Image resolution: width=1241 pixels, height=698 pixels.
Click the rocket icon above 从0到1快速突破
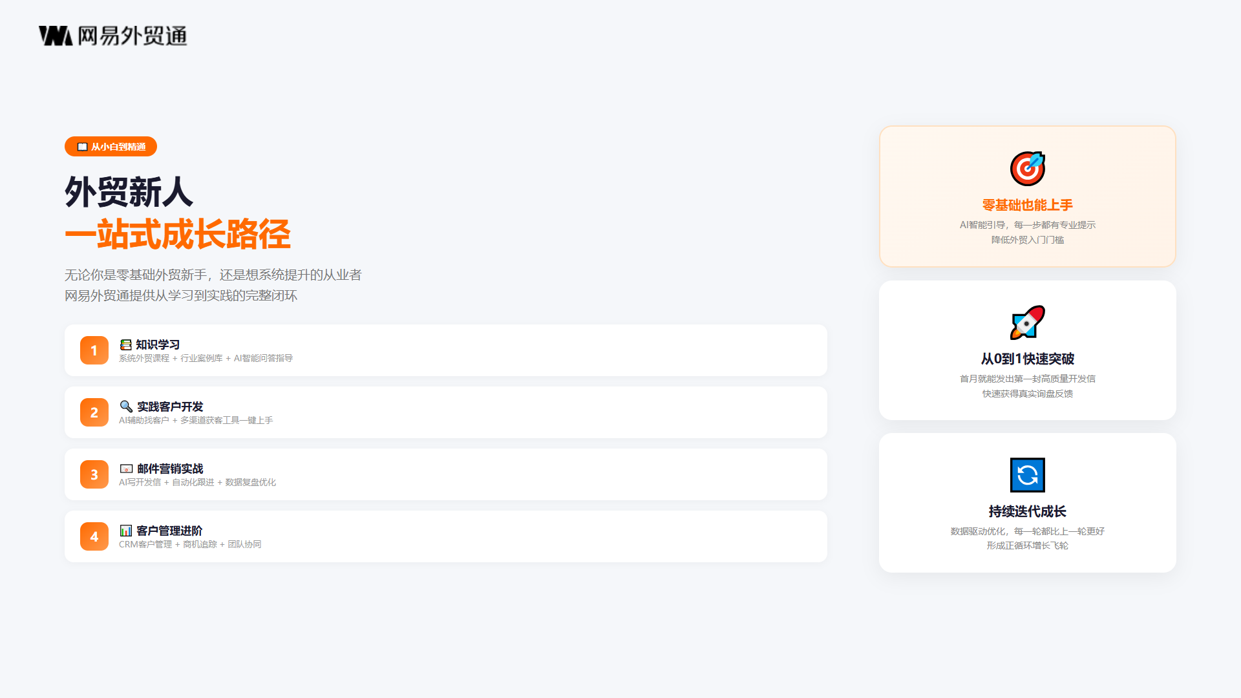(x=1028, y=323)
